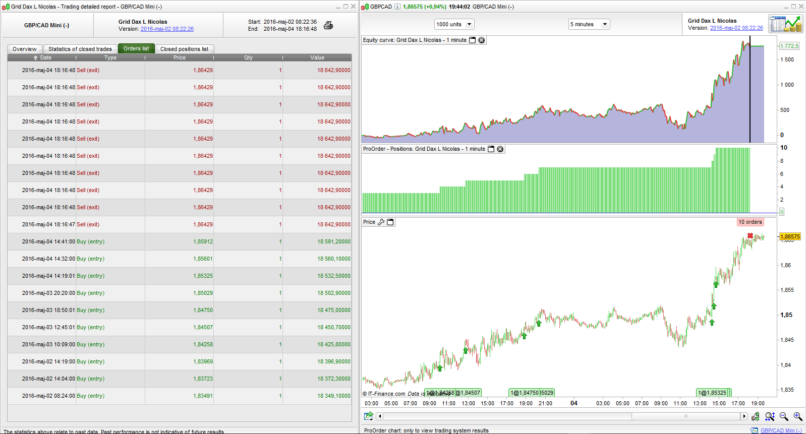
Task: Click the version link in left report header
Action: click(167, 29)
